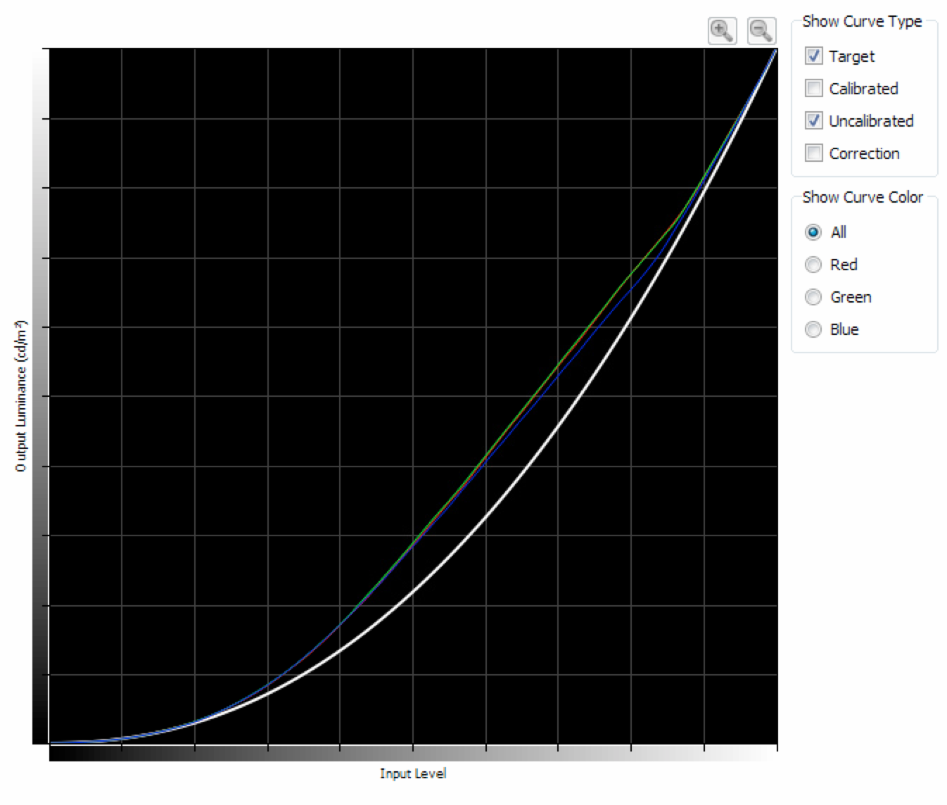Enable the Calibrated curve checkbox

pos(814,89)
